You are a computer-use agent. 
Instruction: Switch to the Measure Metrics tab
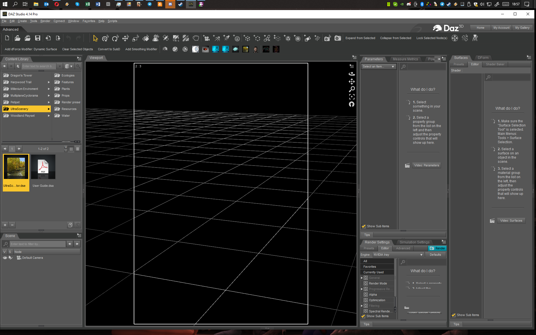point(405,59)
